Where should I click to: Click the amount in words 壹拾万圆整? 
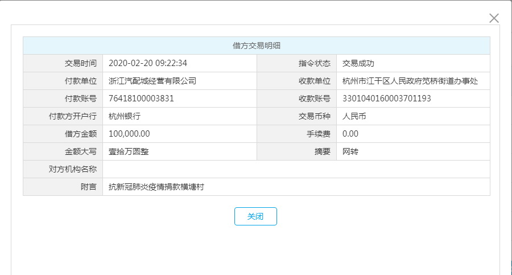click(129, 151)
